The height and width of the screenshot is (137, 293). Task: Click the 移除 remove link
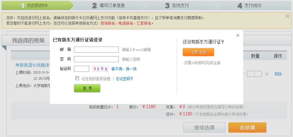(278, 74)
